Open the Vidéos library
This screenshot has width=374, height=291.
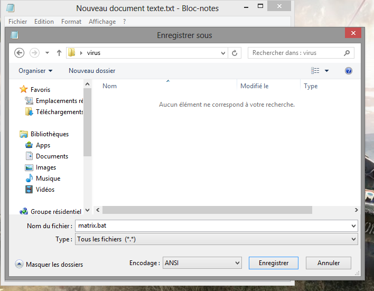click(45, 190)
